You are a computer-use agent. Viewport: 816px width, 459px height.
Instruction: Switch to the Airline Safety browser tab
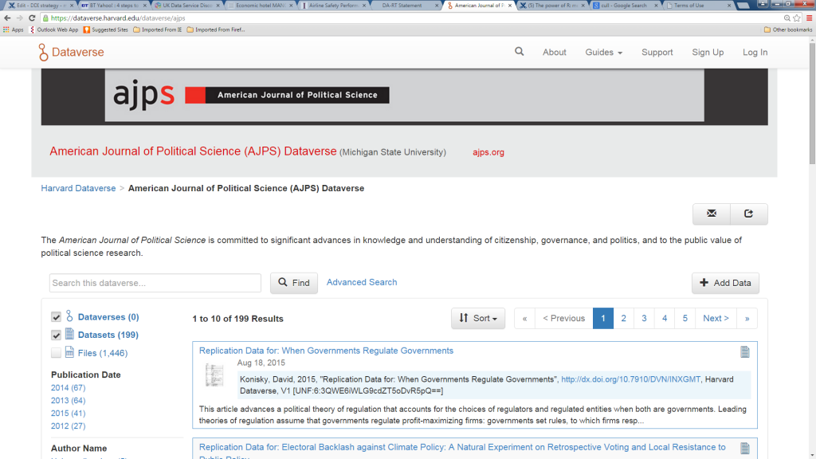click(x=333, y=6)
